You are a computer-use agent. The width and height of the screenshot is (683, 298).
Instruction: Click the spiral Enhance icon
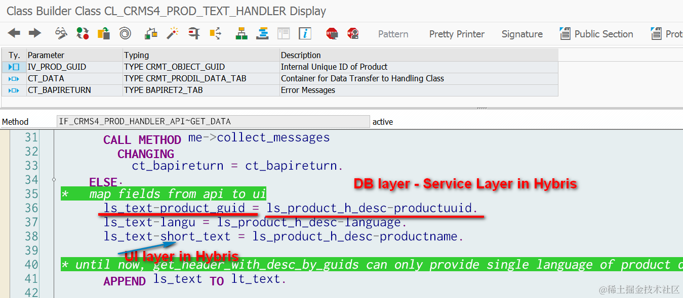pos(125,34)
